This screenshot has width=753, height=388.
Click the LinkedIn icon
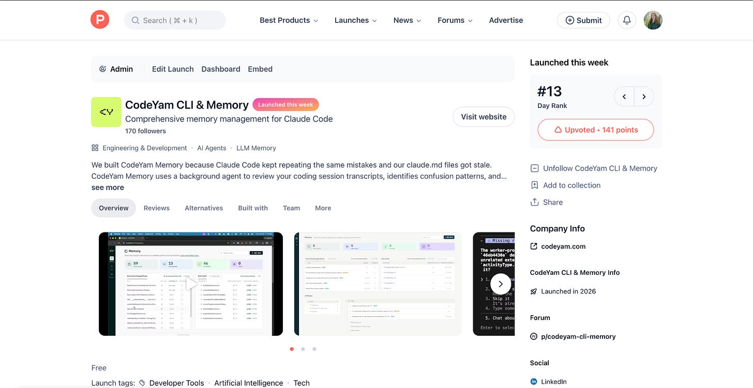point(534,382)
